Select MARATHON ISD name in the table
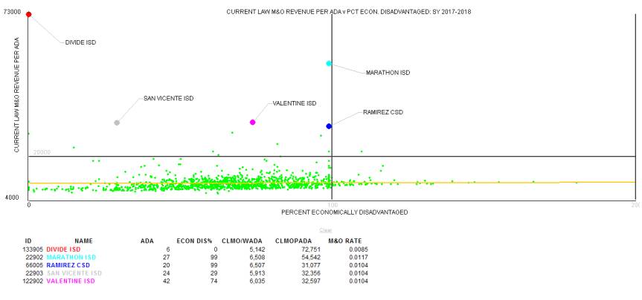This screenshot has width=642, height=300. [69, 257]
